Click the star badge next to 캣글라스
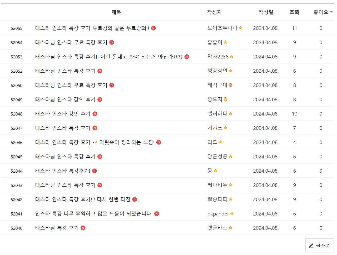337x255 pixels. pyautogui.click(x=231, y=227)
